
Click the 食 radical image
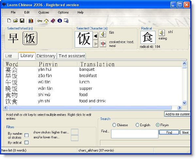pos(148,37)
